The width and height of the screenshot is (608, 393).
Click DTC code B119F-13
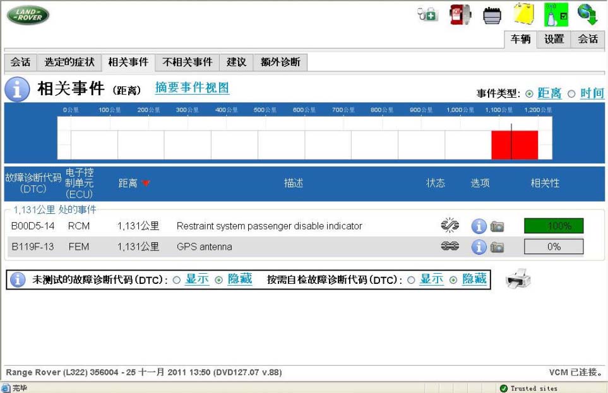(33, 247)
